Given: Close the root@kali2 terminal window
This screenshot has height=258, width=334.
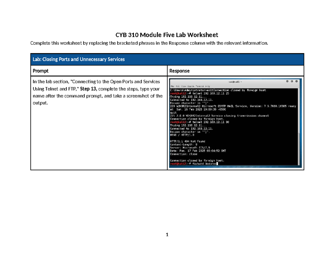Looking at the screenshot, I should click(296, 81).
